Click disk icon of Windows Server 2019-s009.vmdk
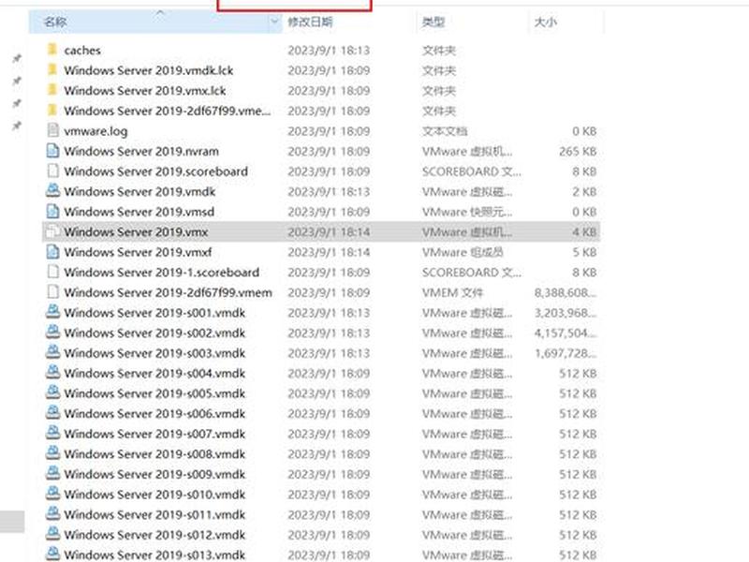The height and width of the screenshot is (562, 749). (x=53, y=473)
